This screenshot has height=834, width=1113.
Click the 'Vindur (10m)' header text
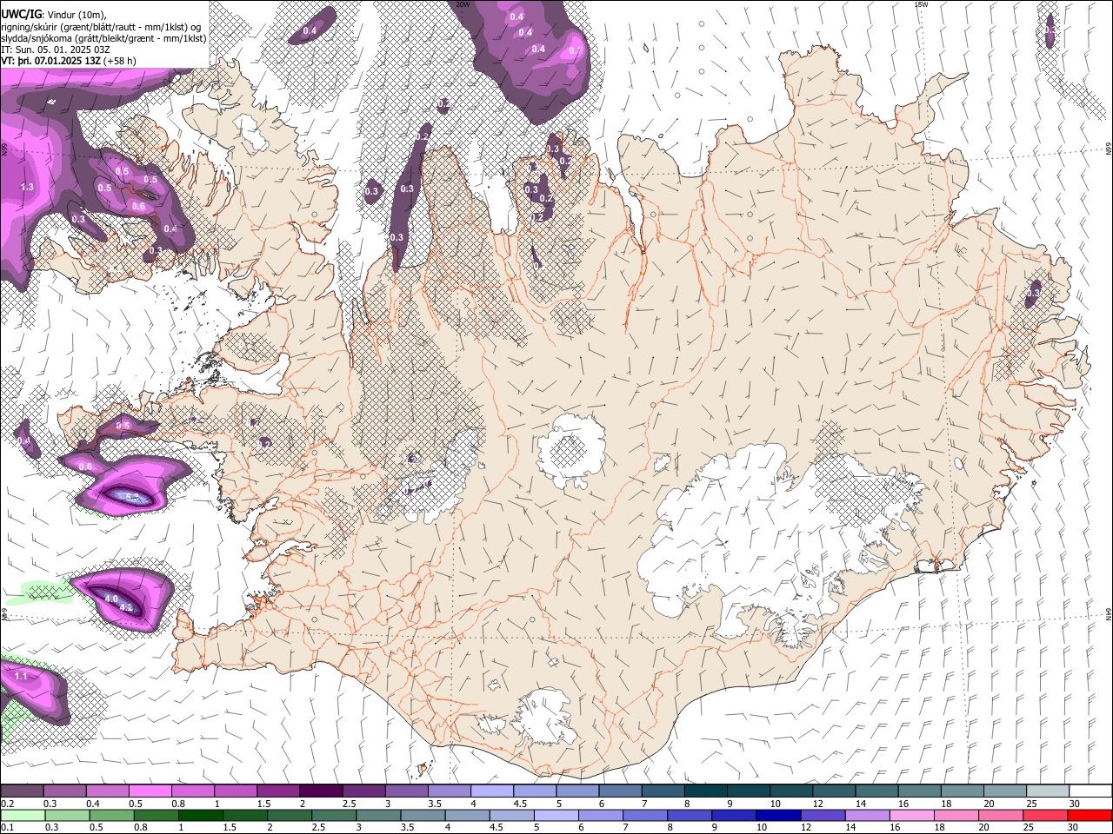click(76, 16)
